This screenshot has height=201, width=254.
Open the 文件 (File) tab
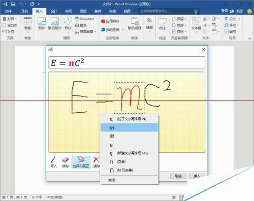[8, 11]
